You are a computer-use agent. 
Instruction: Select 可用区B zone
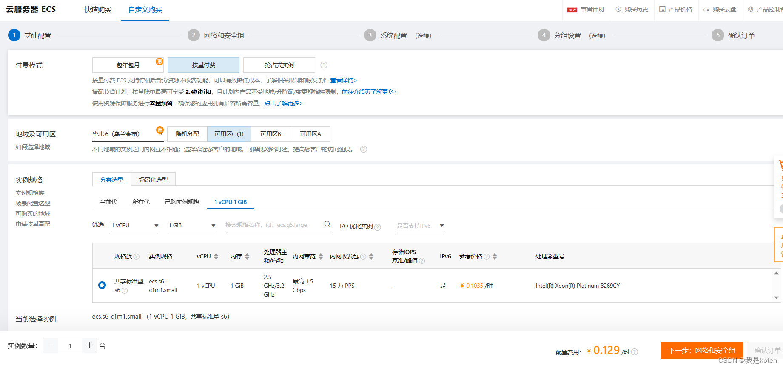pyautogui.click(x=270, y=134)
